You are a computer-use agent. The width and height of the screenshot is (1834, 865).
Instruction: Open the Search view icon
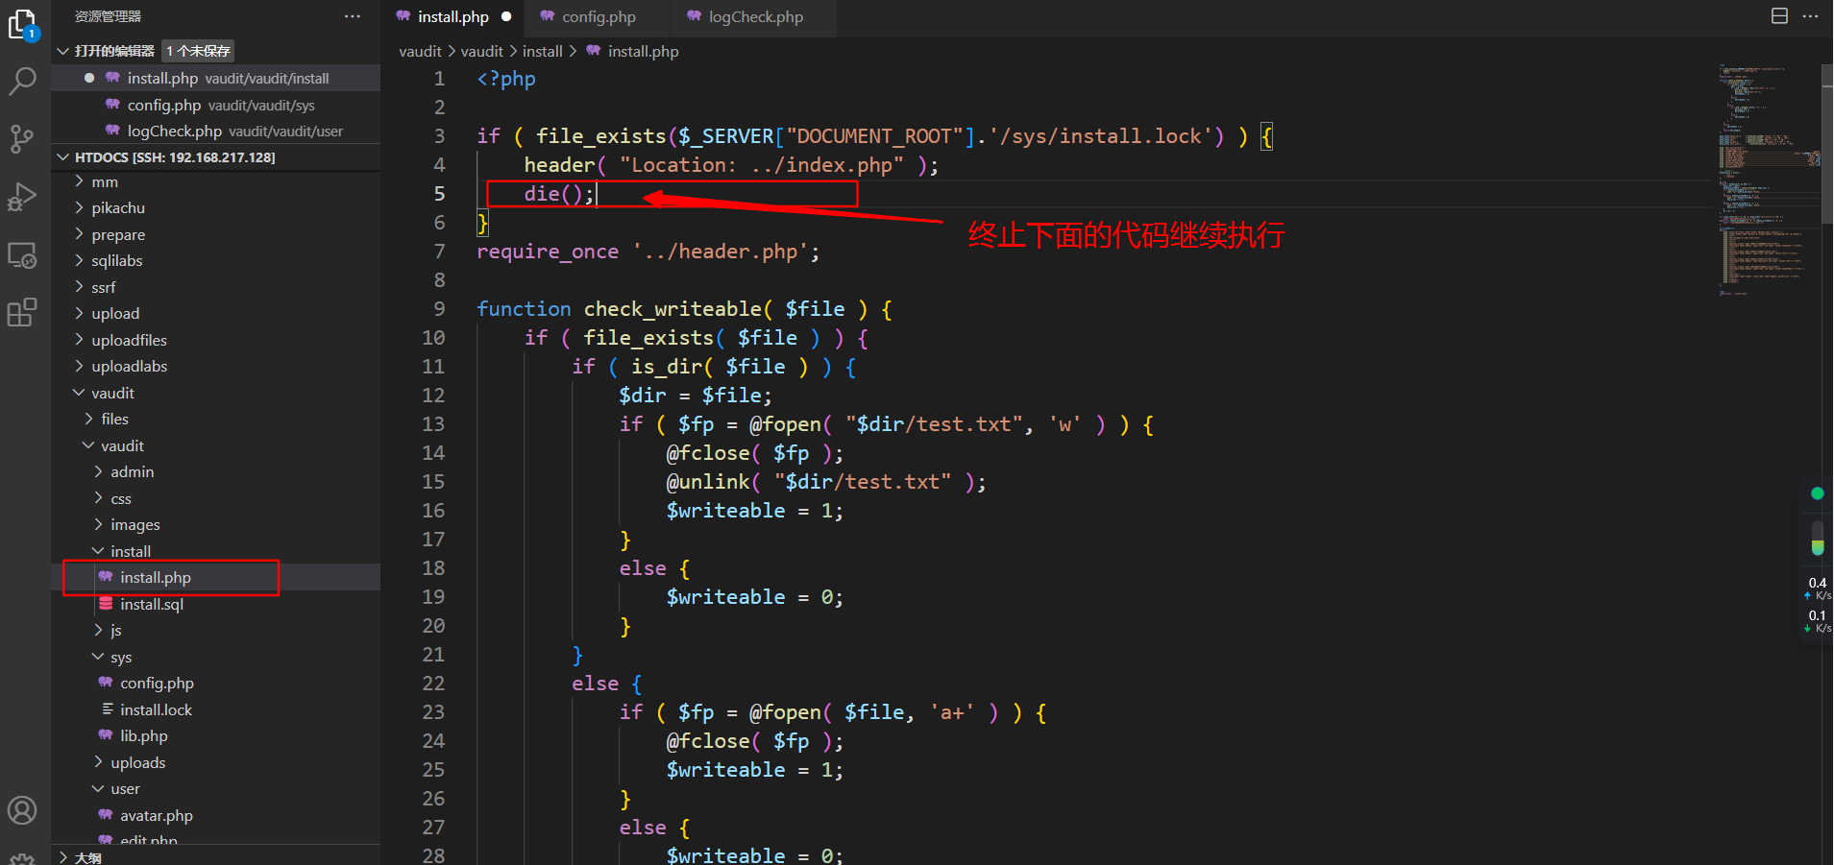click(x=22, y=82)
